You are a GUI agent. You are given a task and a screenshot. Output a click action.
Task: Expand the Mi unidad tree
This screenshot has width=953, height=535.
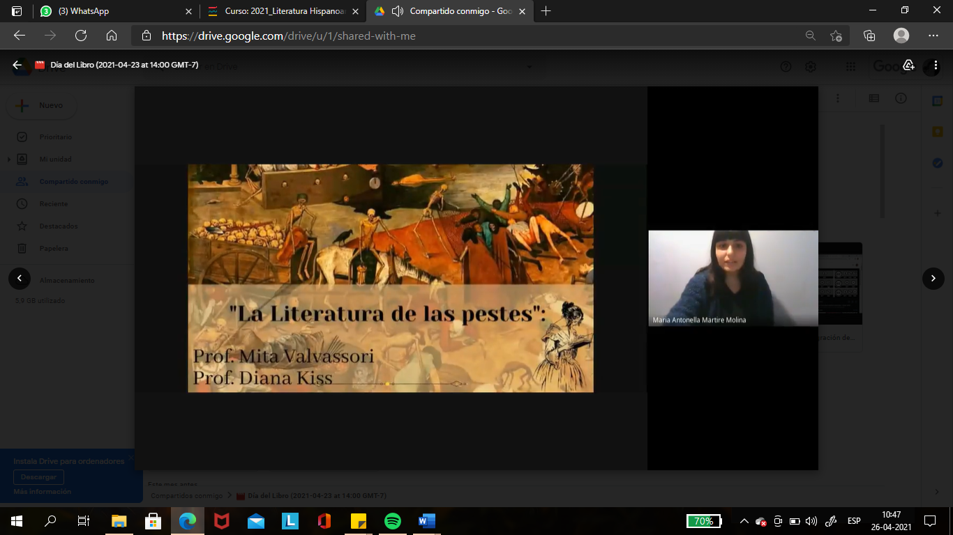(x=9, y=160)
